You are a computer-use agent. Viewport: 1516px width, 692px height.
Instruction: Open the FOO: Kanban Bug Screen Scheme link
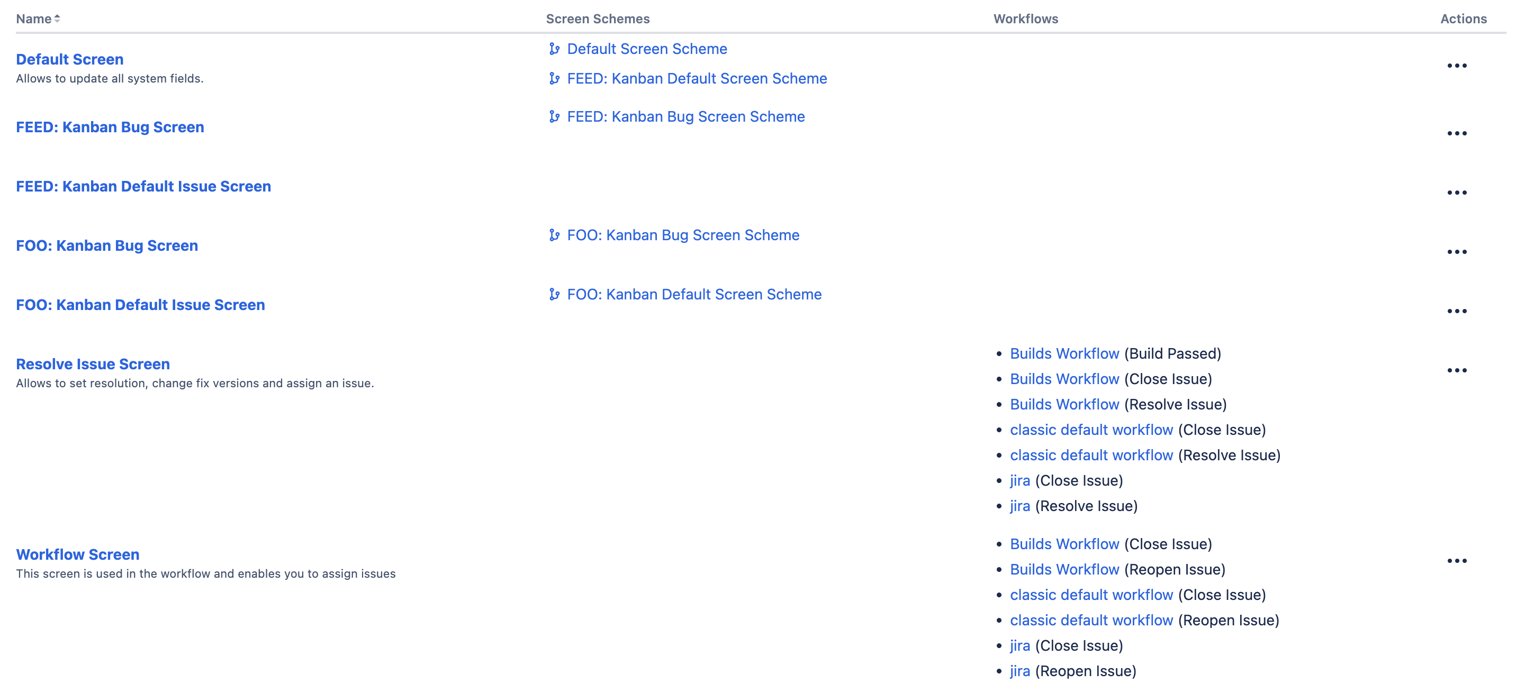click(x=682, y=235)
